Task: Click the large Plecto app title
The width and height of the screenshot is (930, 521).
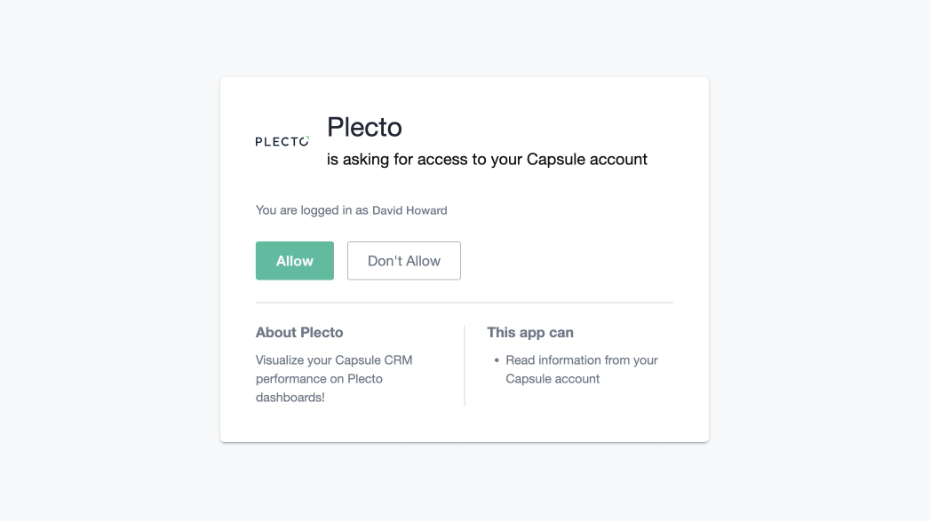Action: [x=364, y=127]
